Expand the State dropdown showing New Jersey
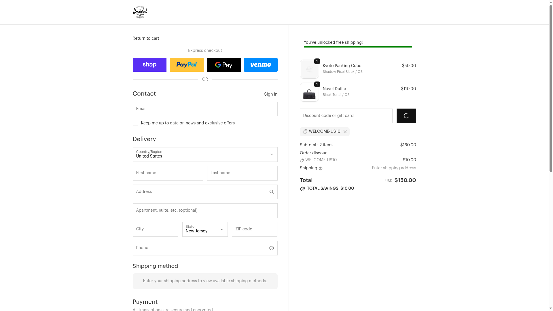Viewport: 553px width, 311px height. pos(205,229)
